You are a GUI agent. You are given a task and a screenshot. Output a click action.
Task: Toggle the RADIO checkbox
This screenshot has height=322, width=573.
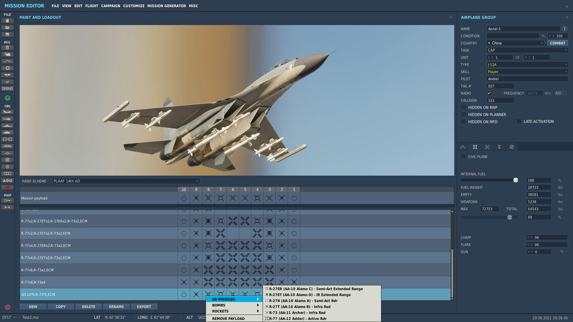[489, 93]
